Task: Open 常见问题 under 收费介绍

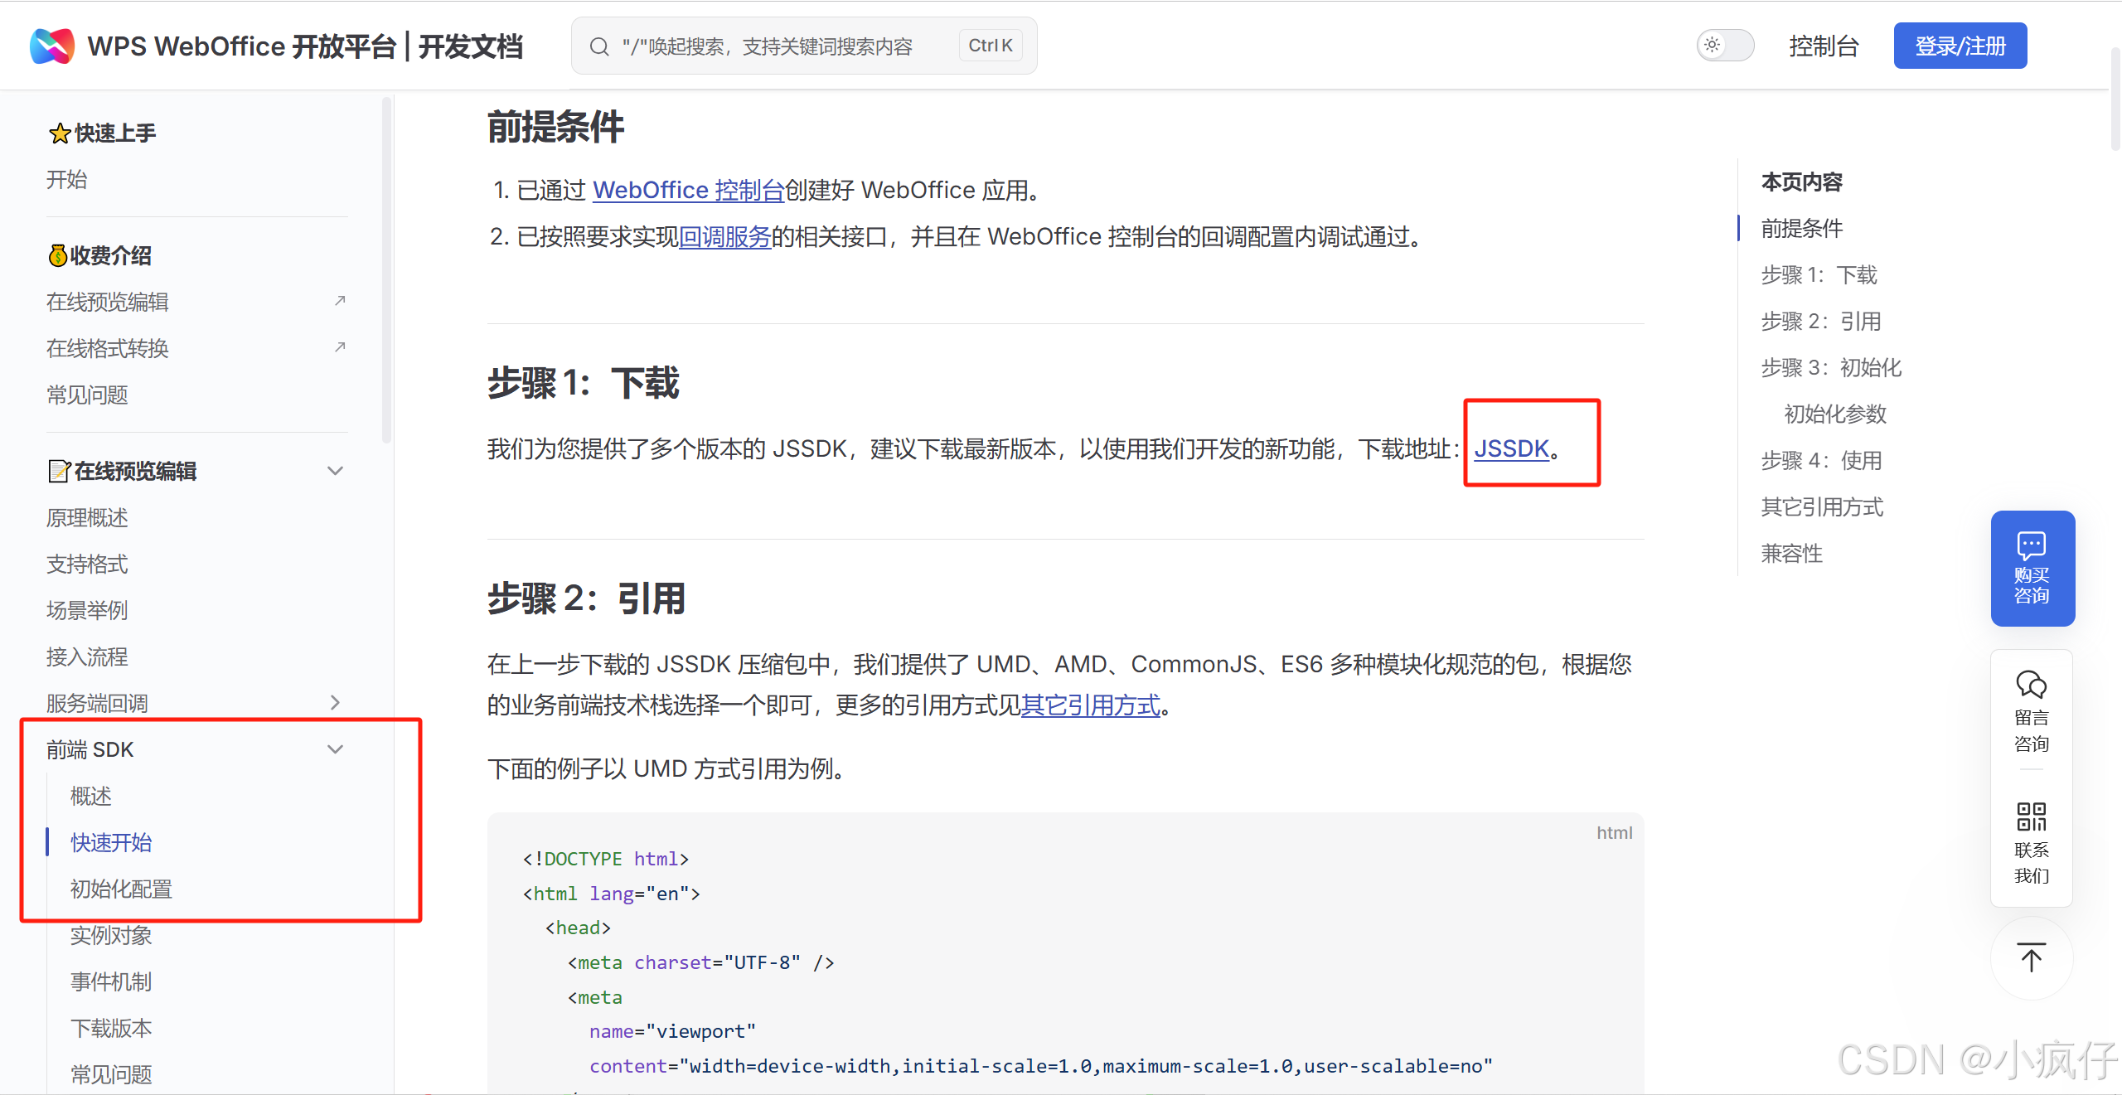Action: [87, 395]
